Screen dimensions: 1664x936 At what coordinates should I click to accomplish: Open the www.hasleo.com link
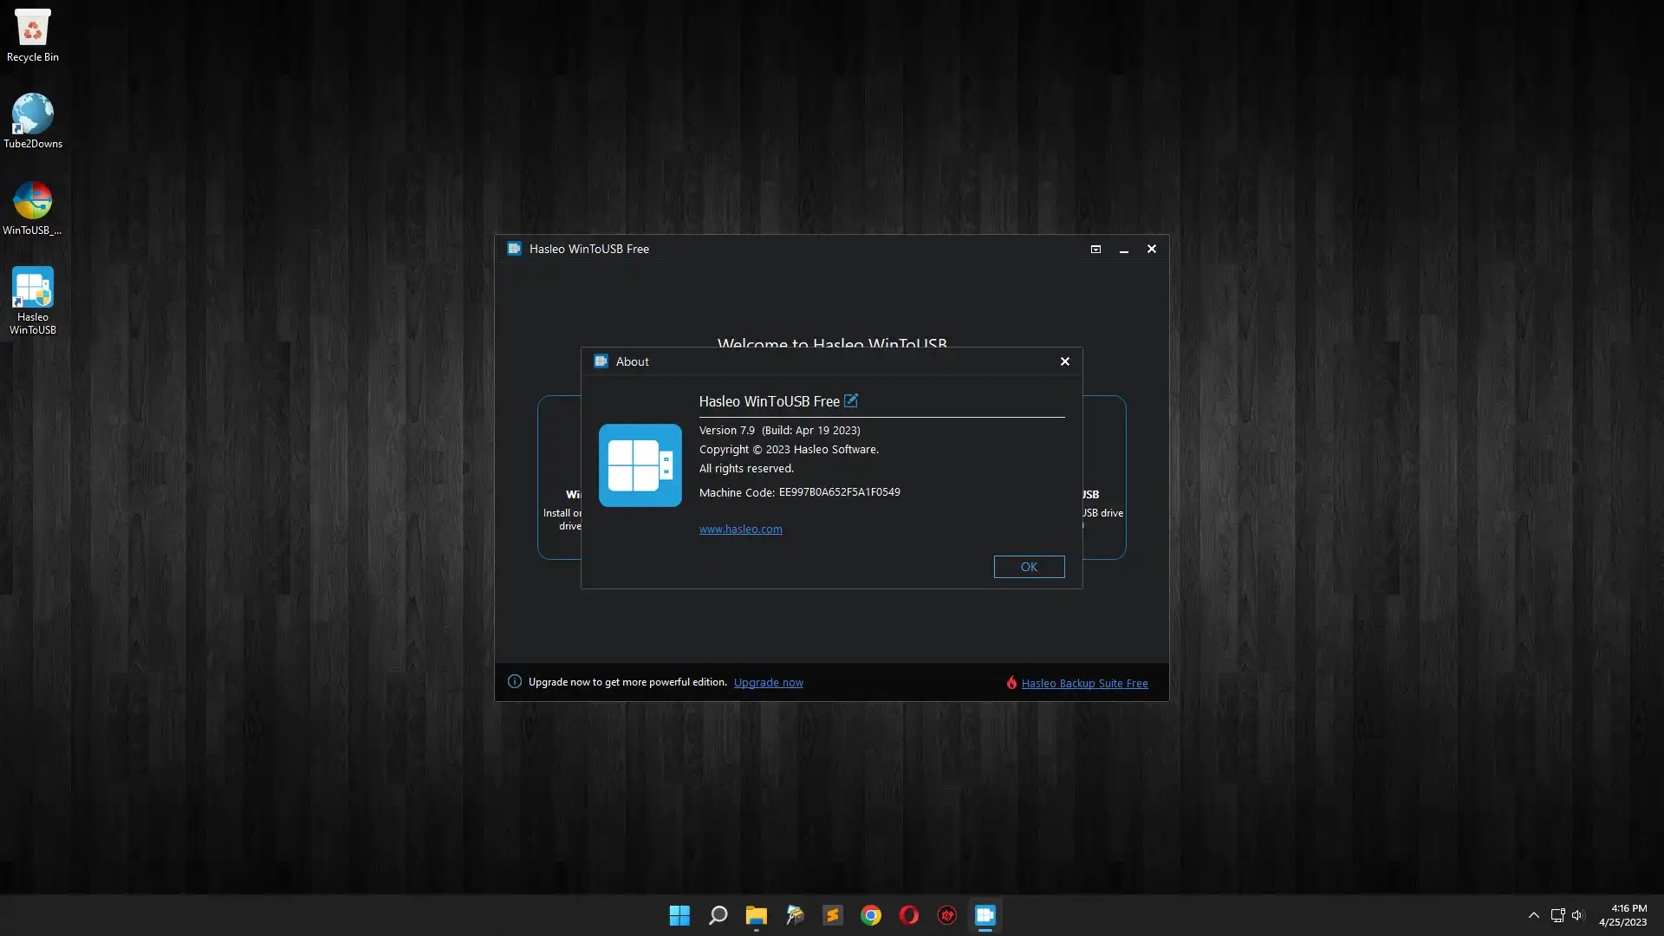tap(740, 530)
